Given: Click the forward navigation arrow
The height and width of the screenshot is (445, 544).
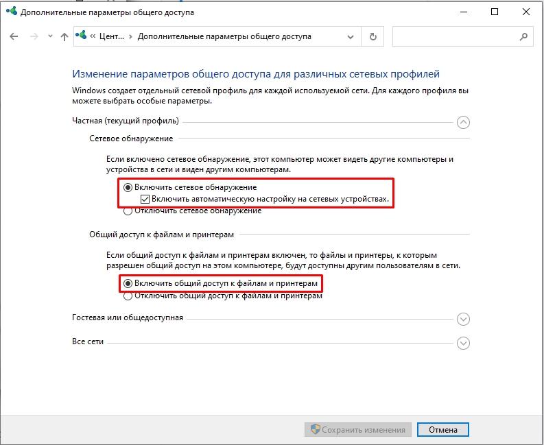Looking at the screenshot, I should 34,36.
